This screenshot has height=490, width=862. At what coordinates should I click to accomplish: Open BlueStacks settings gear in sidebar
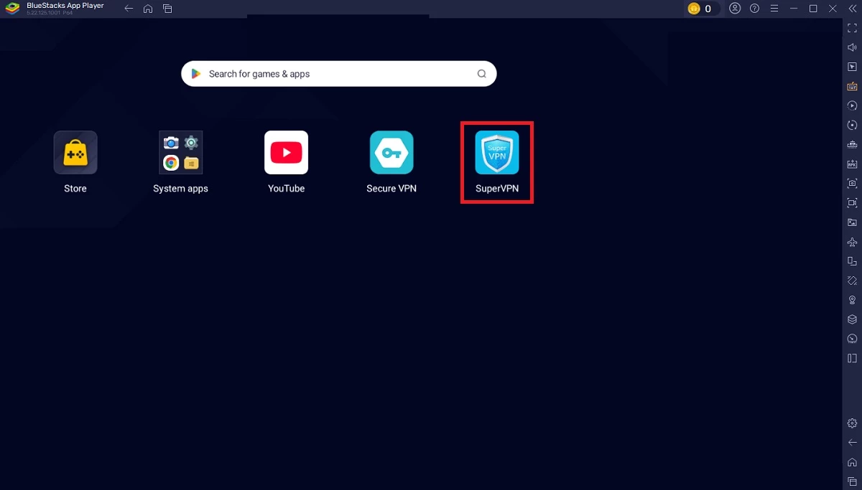pos(852,423)
